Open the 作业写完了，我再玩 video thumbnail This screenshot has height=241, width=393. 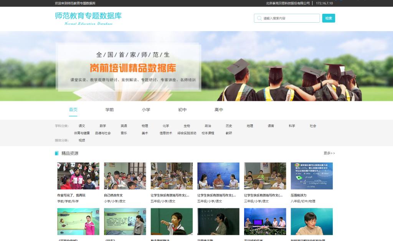pyautogui.click(x=78, y=176)
